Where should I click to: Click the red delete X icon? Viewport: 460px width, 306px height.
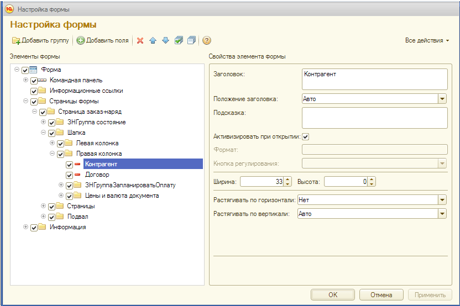(140, 40)
